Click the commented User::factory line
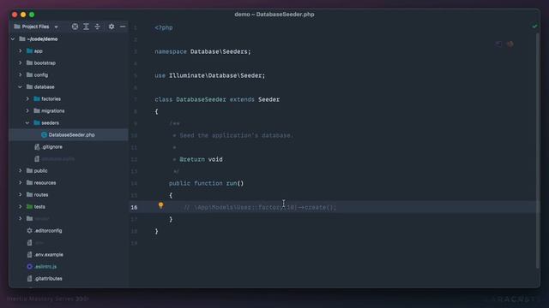The image size is (549, 308). point(260,207)
